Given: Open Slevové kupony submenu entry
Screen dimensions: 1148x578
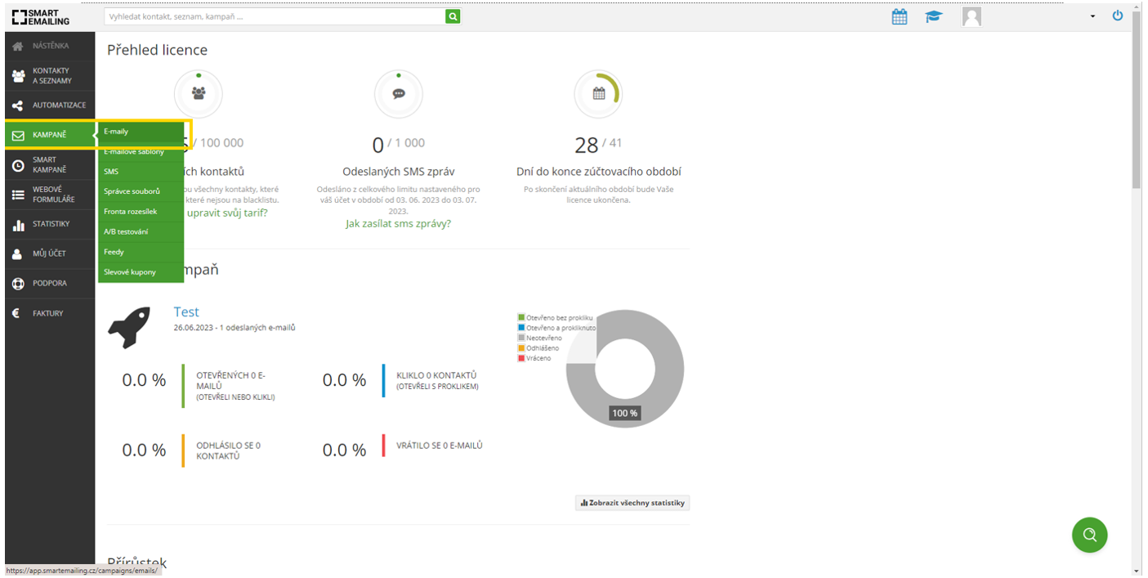Looking at the screenshot, I should click(x=129, y=272).
